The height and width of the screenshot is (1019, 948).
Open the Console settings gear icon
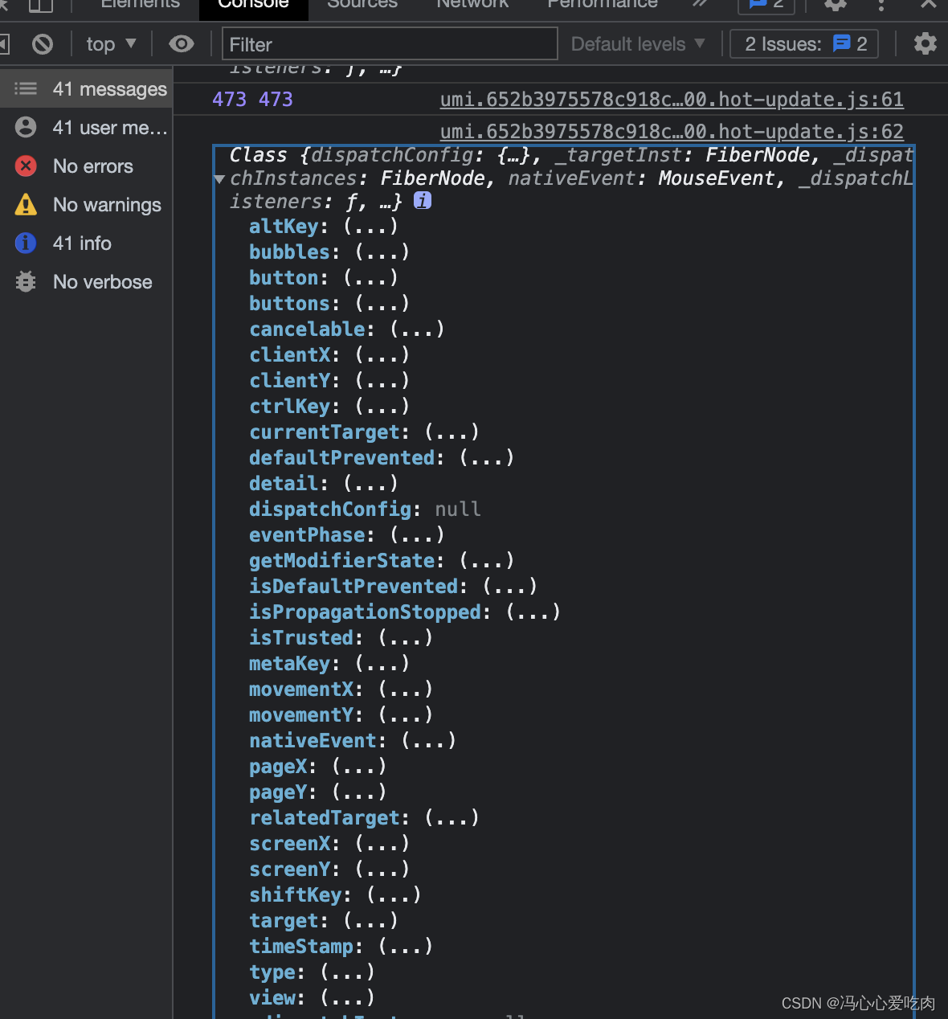[925, 43]
